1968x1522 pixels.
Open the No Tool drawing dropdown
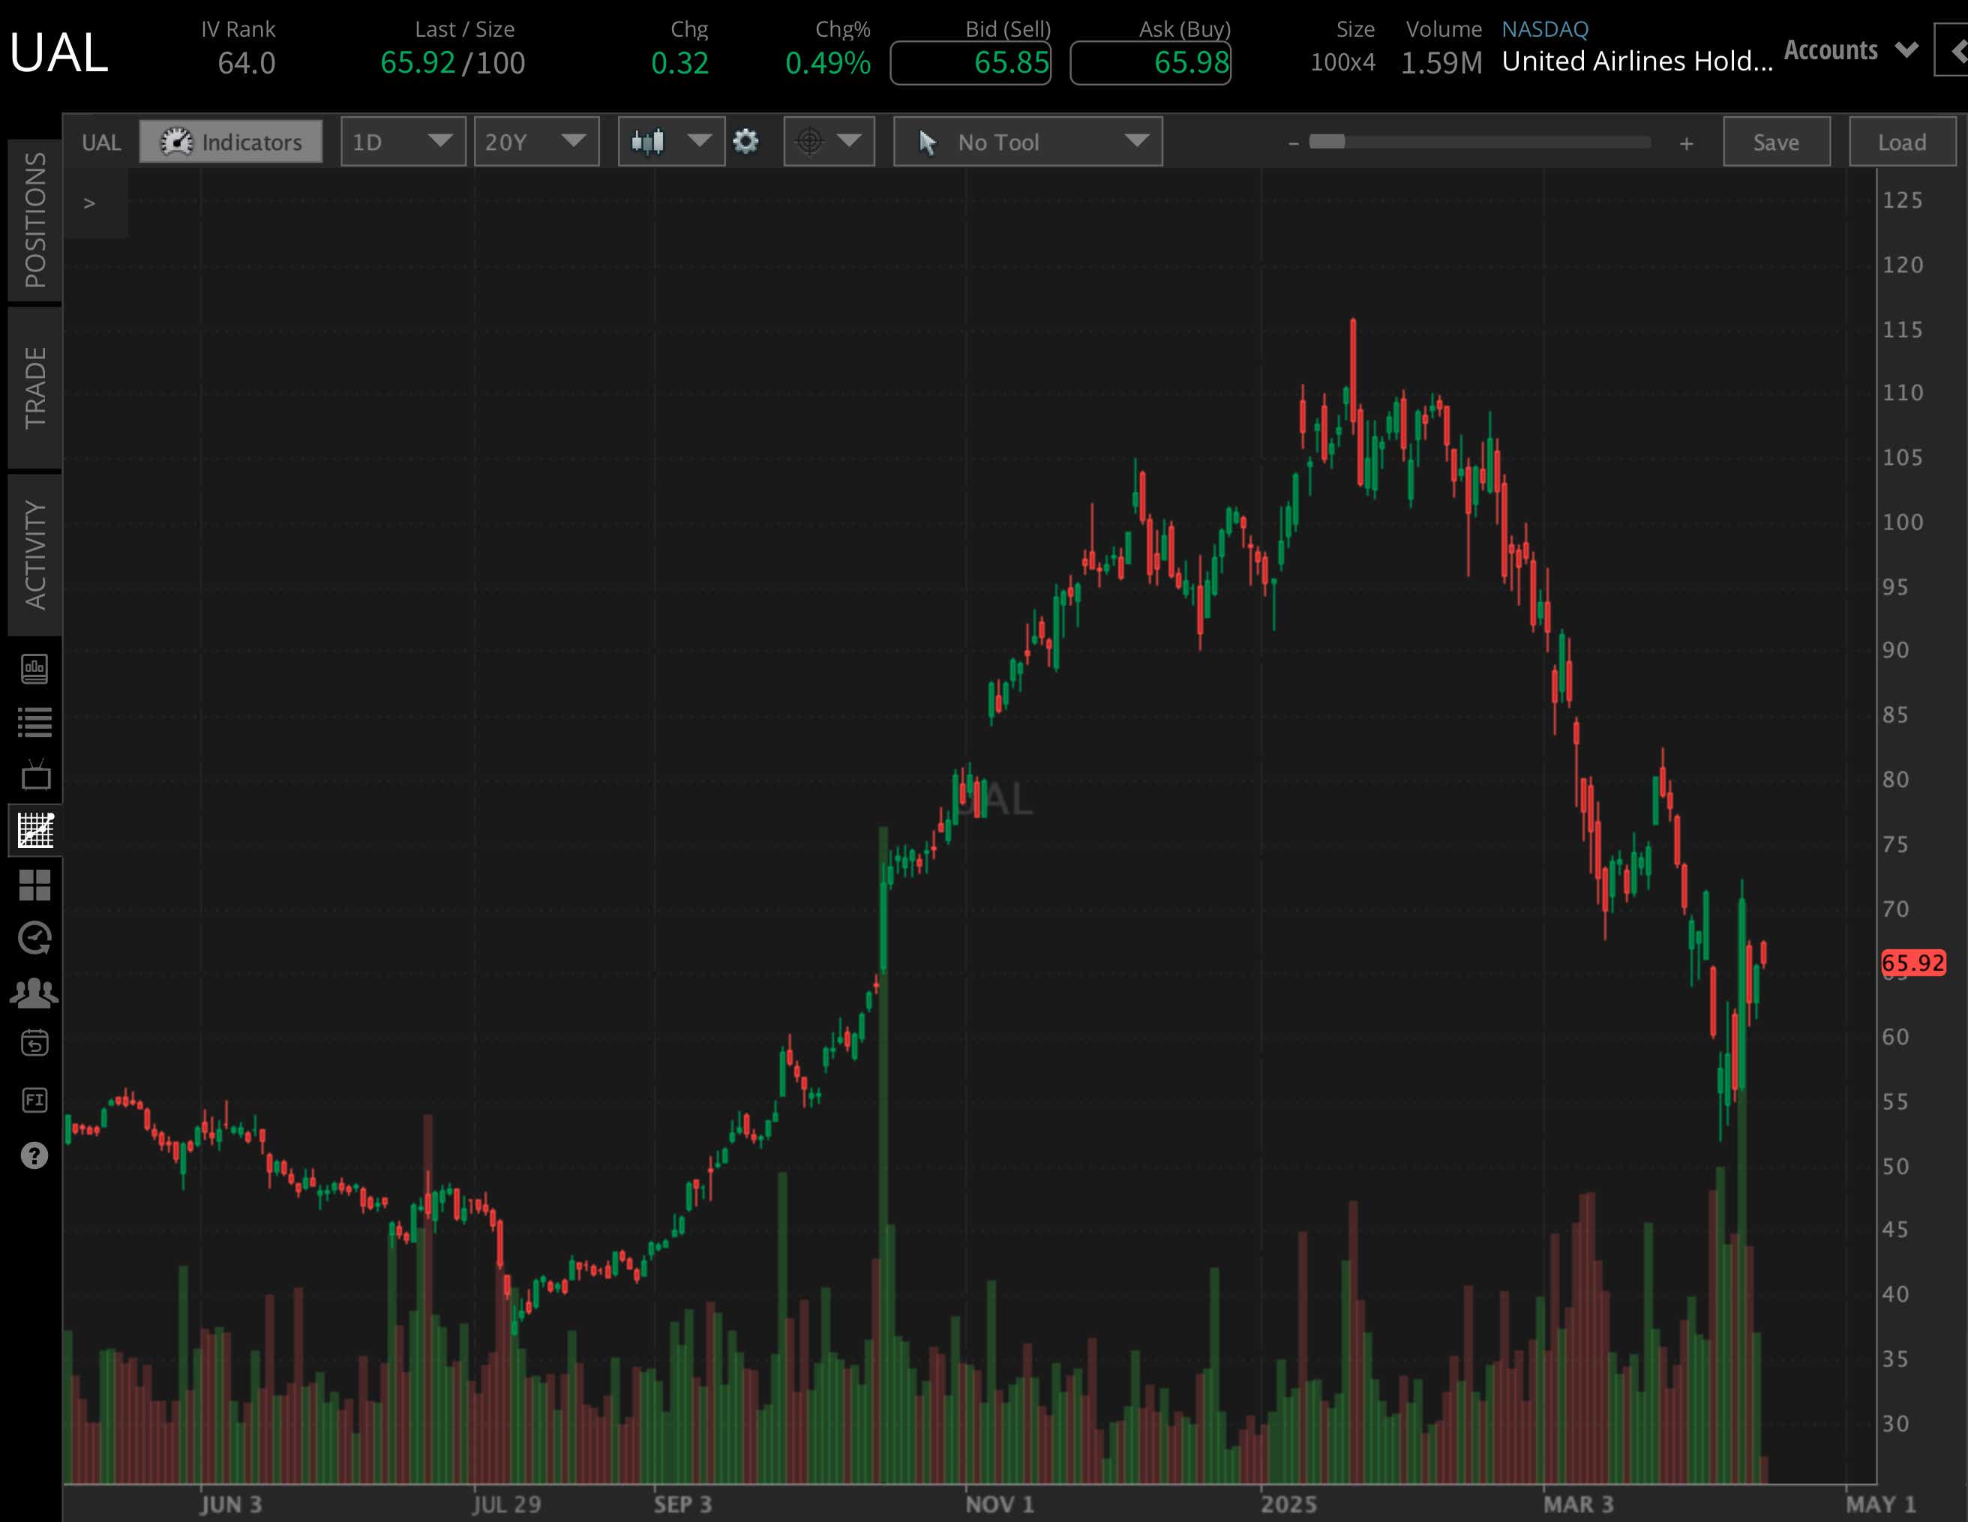pos(1027,142)
